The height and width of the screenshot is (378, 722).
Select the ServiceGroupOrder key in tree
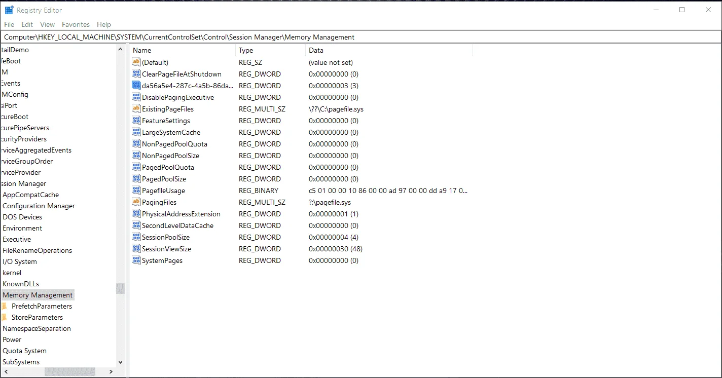pos(26,161)
